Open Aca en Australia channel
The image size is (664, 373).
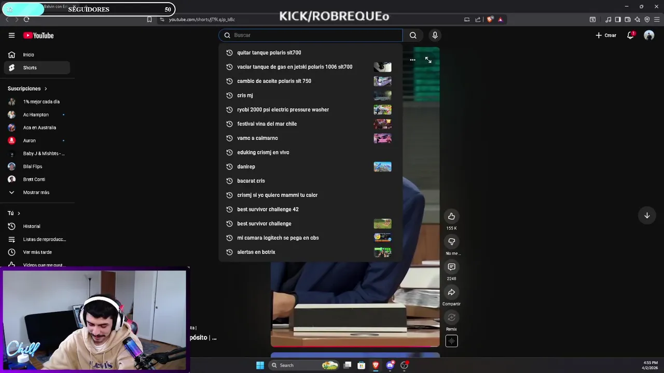[37, 127]
